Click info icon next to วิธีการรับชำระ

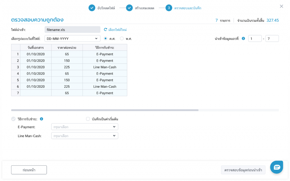click(42, 119)
